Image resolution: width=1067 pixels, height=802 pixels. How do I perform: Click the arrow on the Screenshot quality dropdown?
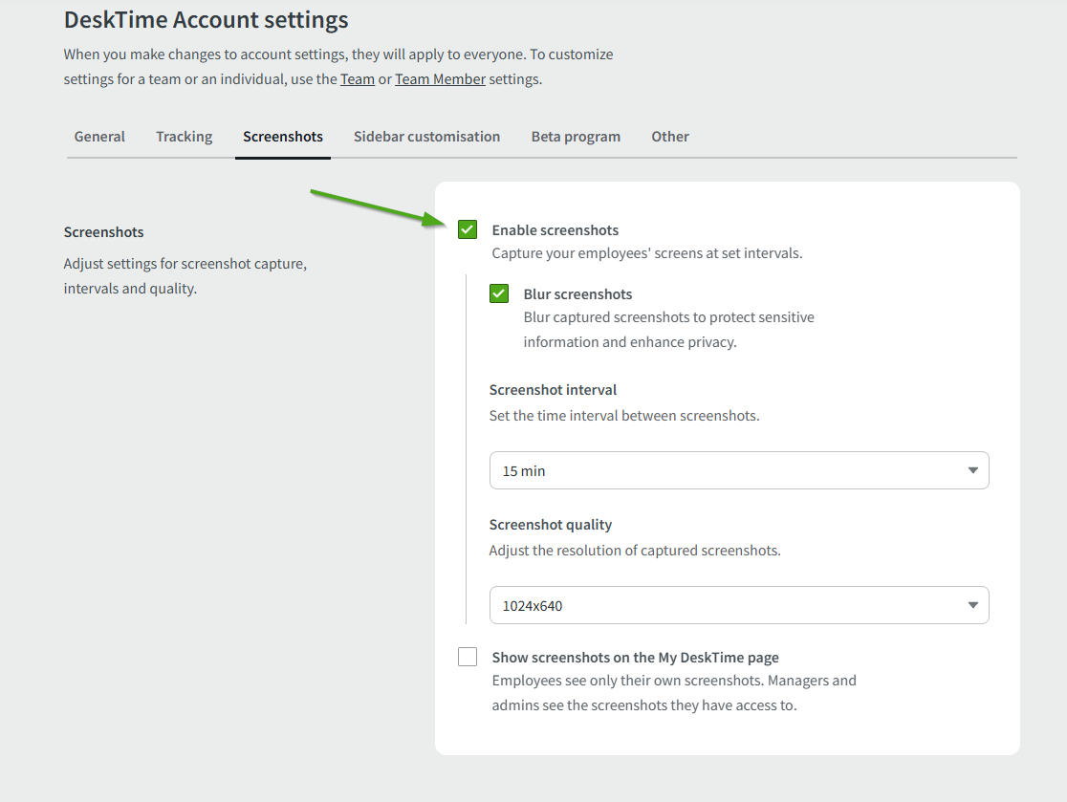coord(972,605)
